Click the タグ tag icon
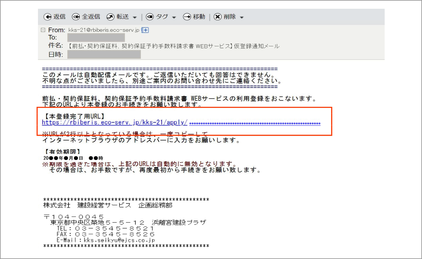Image resolution: width=422 pixels, height=259 pixels. 150,17
